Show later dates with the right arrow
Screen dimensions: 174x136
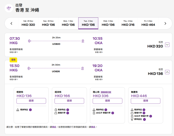(165, 23)
